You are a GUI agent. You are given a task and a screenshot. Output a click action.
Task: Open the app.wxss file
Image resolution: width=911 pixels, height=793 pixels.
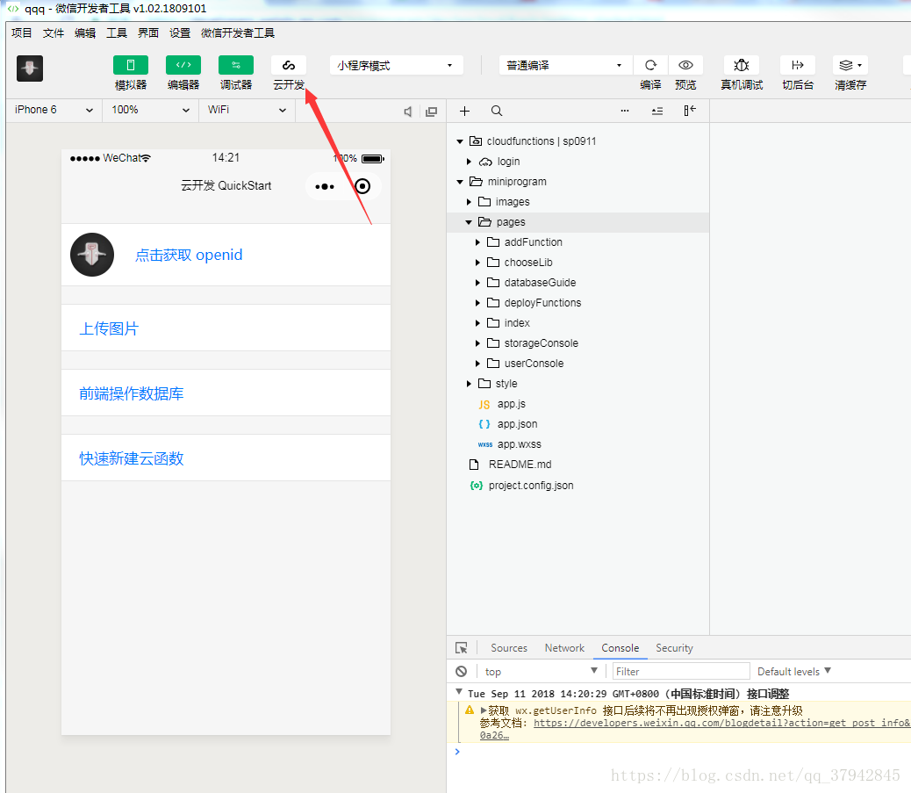519,444
